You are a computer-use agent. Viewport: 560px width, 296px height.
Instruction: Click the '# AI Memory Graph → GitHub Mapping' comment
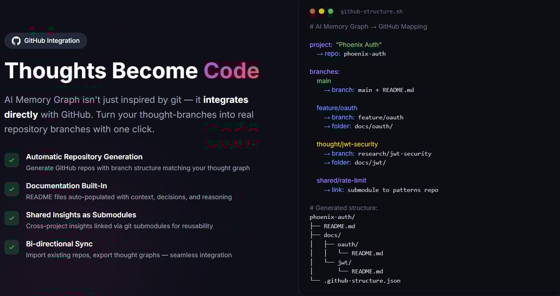(368, 26)
